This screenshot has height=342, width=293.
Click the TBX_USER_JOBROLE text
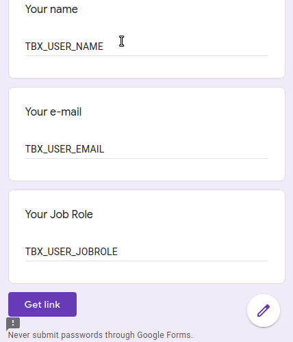71,252
